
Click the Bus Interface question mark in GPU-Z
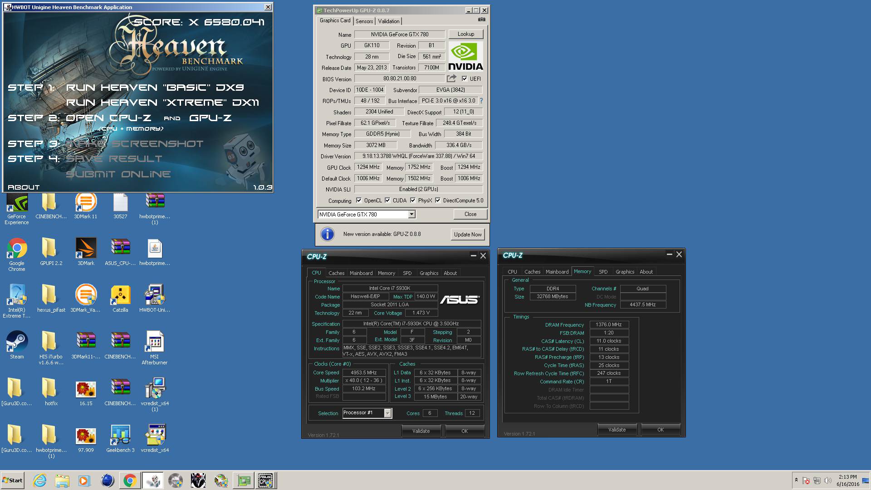click(481, 101)
